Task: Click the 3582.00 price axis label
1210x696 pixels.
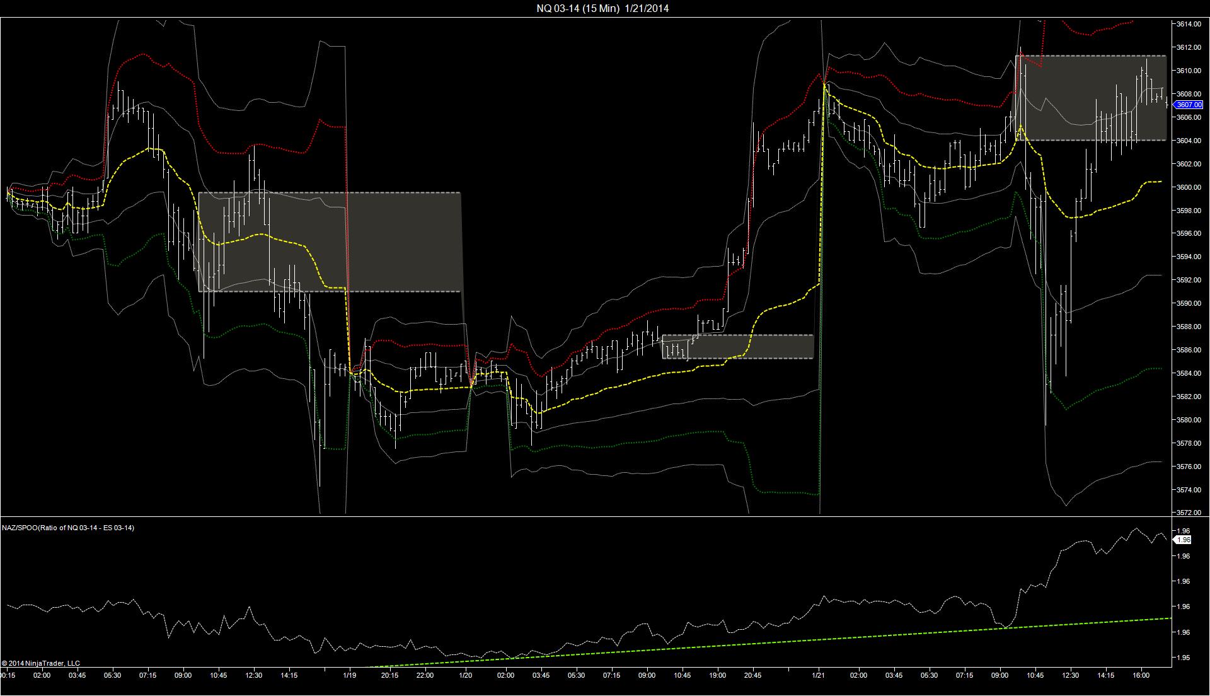Action: coord(1189,397)
